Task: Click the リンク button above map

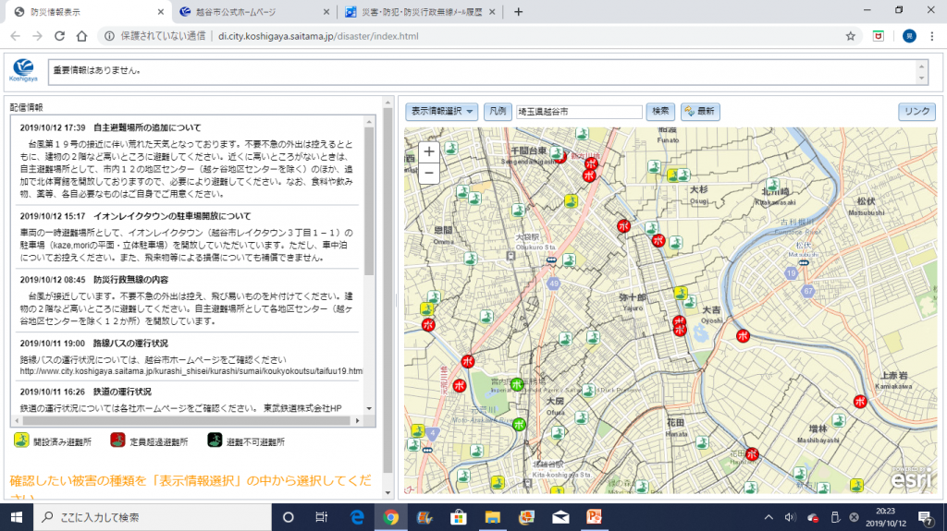Action: click(x=916, y=111)
